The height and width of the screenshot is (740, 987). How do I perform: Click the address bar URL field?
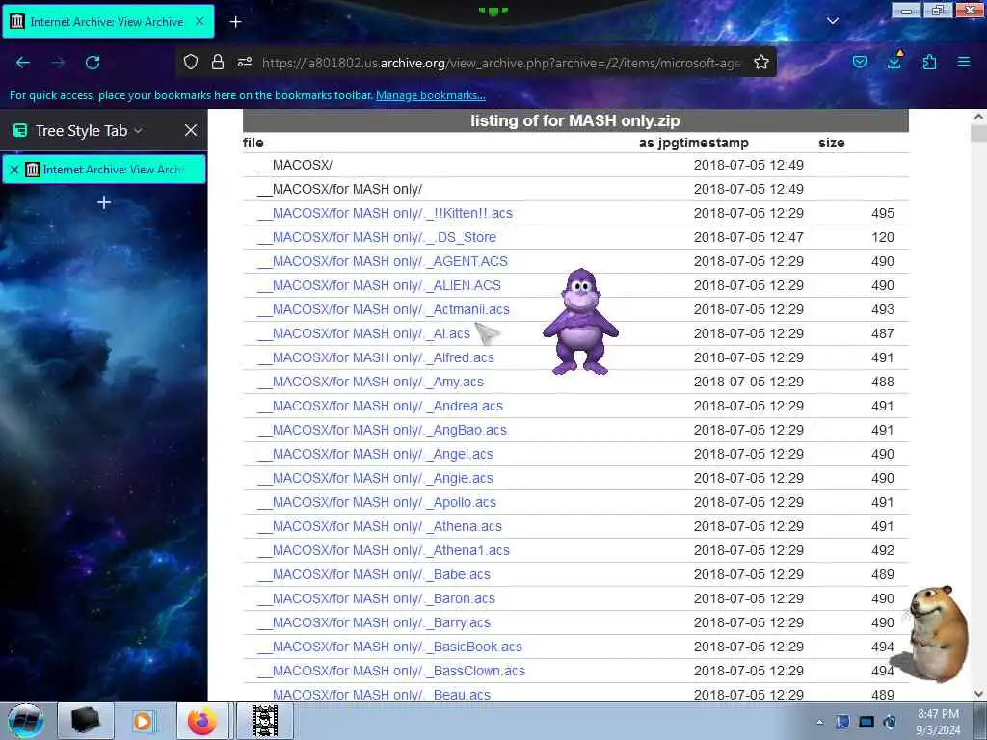(x=501, y=63)
